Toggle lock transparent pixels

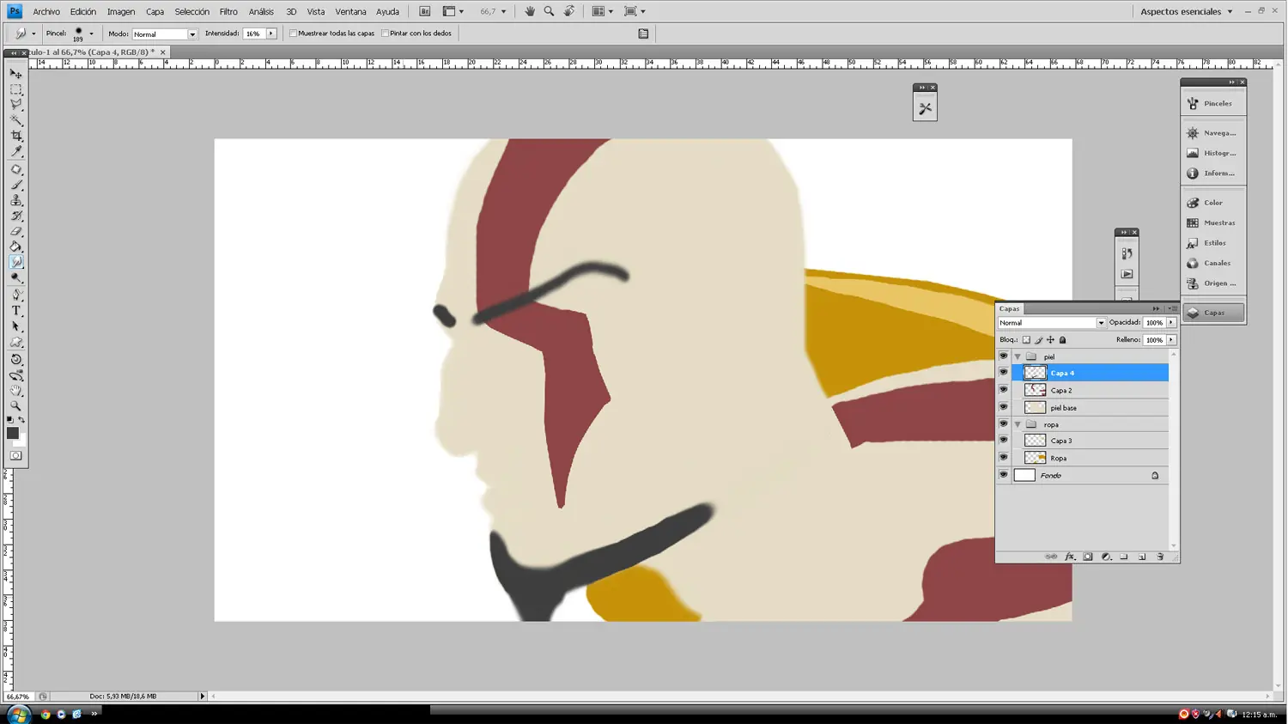[1026, 340]
